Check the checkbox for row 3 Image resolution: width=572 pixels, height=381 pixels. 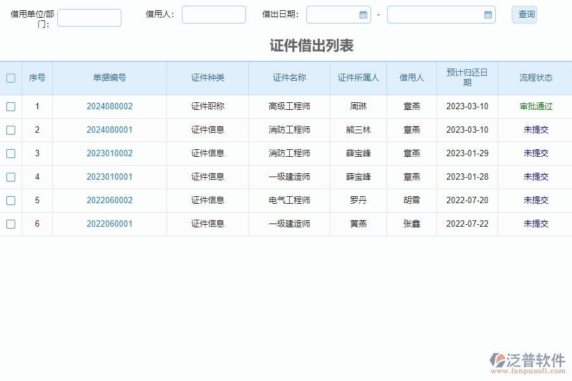coord(11,154)
